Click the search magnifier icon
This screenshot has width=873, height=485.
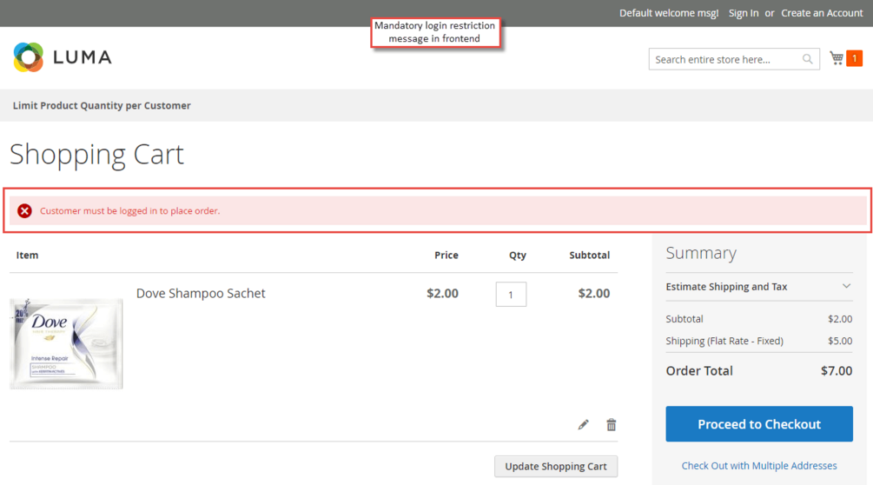click(807, 59)
